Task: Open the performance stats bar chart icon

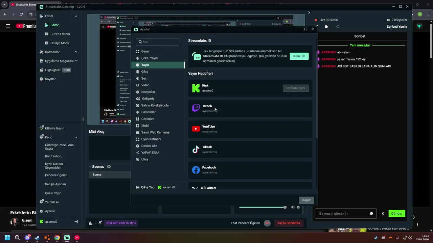Action: coord(91,223)
